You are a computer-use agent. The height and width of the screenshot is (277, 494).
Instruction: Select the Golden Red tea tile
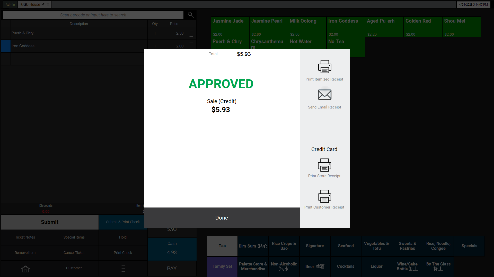pyautogui.click(x=423, y=27)
